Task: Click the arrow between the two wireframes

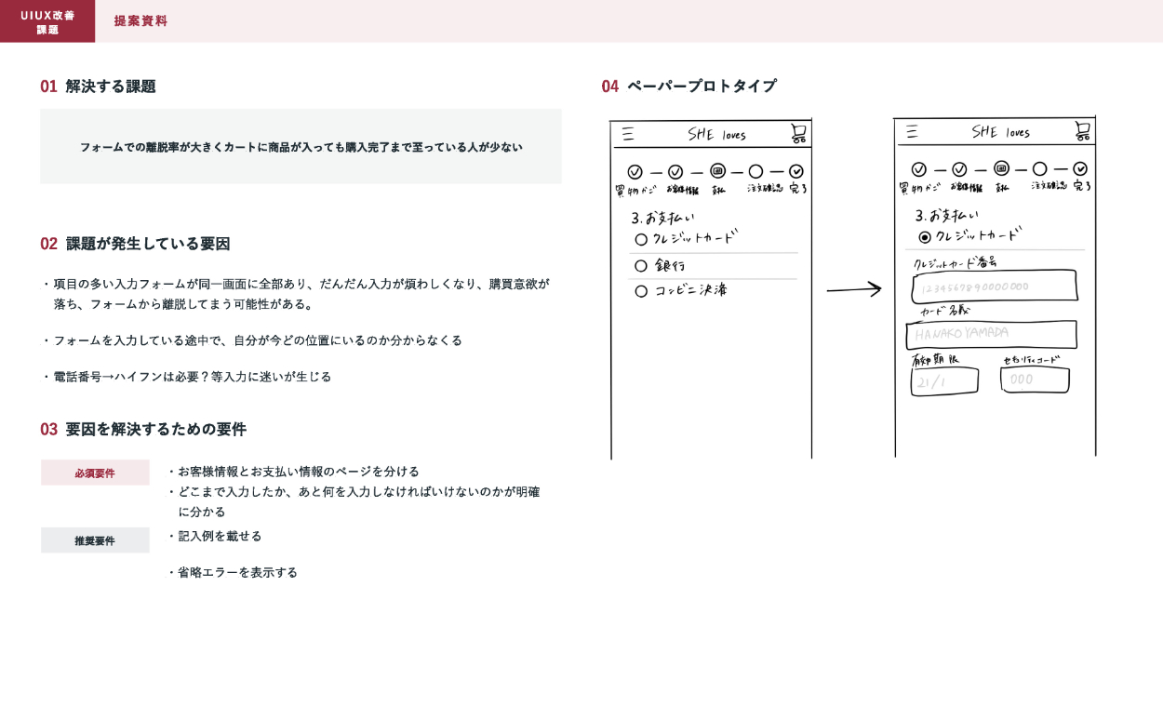Action: point(853,289)
